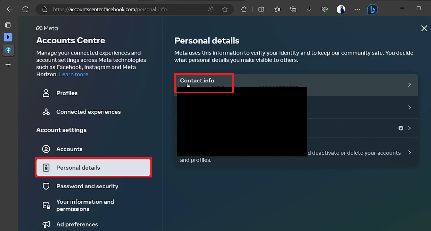
Task: Open the Profiles menu item
Action: pyautogui.click(x=67, y=93)
